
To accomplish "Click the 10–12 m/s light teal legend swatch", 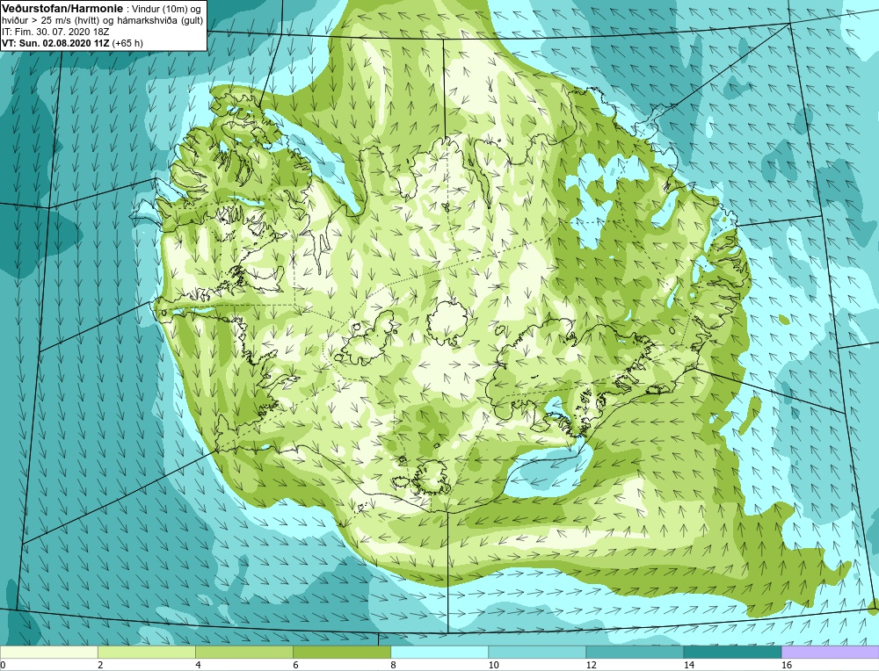I will click(x=537, y=652).
